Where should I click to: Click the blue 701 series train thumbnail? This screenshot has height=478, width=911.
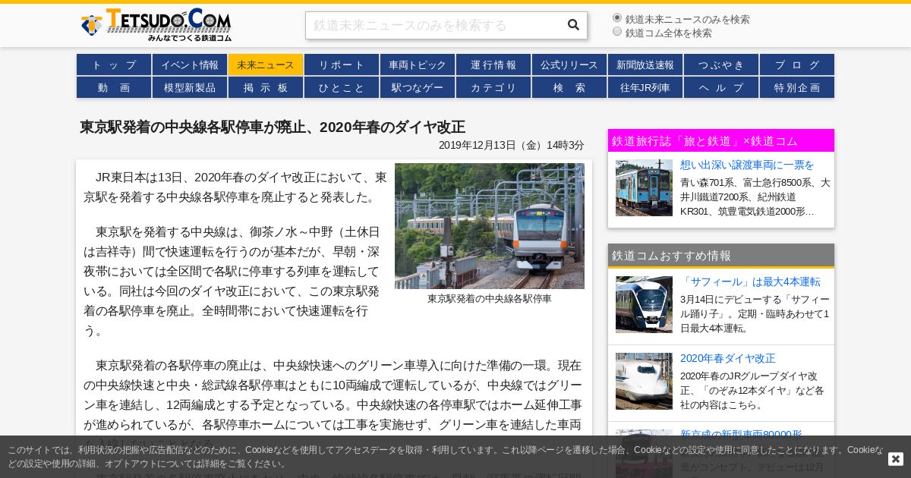coord(644,187)
